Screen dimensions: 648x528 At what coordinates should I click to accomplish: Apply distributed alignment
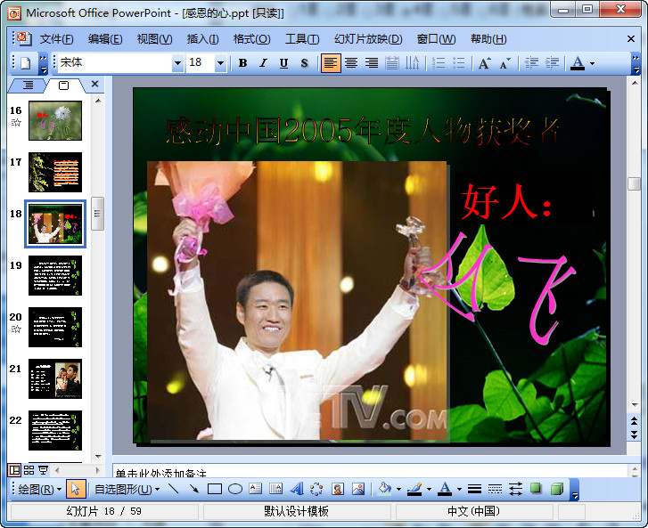392,63
